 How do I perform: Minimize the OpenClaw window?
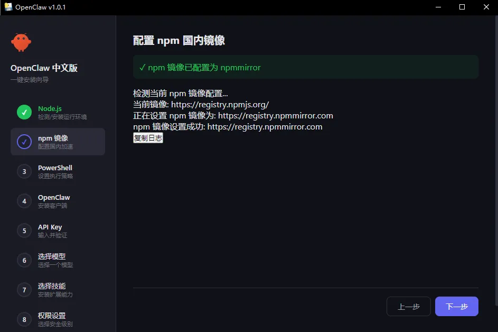438,7
